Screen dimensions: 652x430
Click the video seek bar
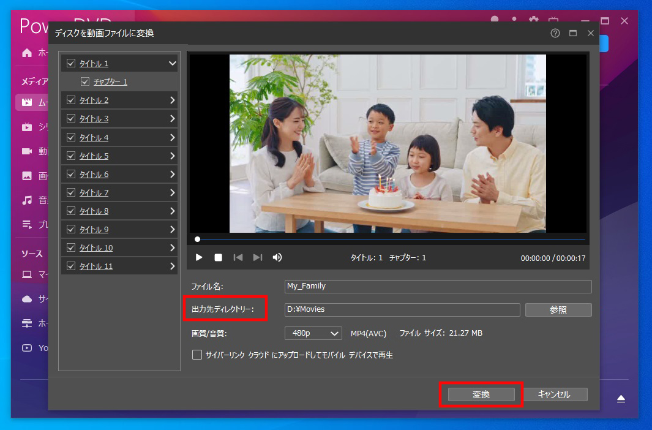pyautogui.click(x=391, y=239)
